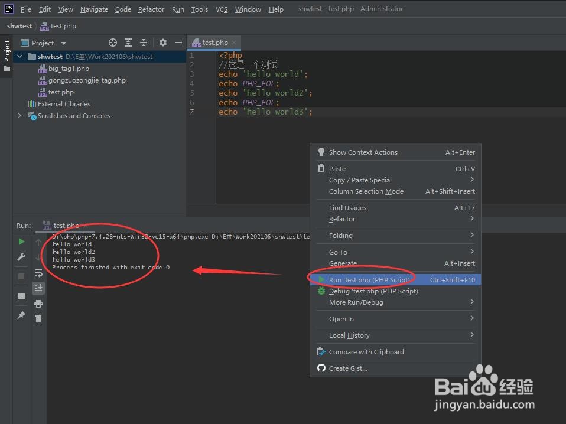Click line number 7 in editor gutter
Screen dimensions: 566x424
click(x=191, y=112)
